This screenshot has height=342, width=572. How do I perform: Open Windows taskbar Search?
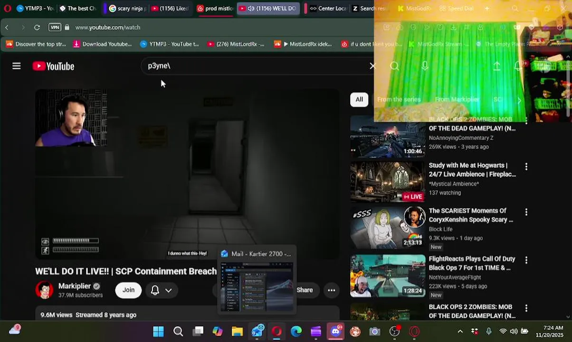point(178,332)
